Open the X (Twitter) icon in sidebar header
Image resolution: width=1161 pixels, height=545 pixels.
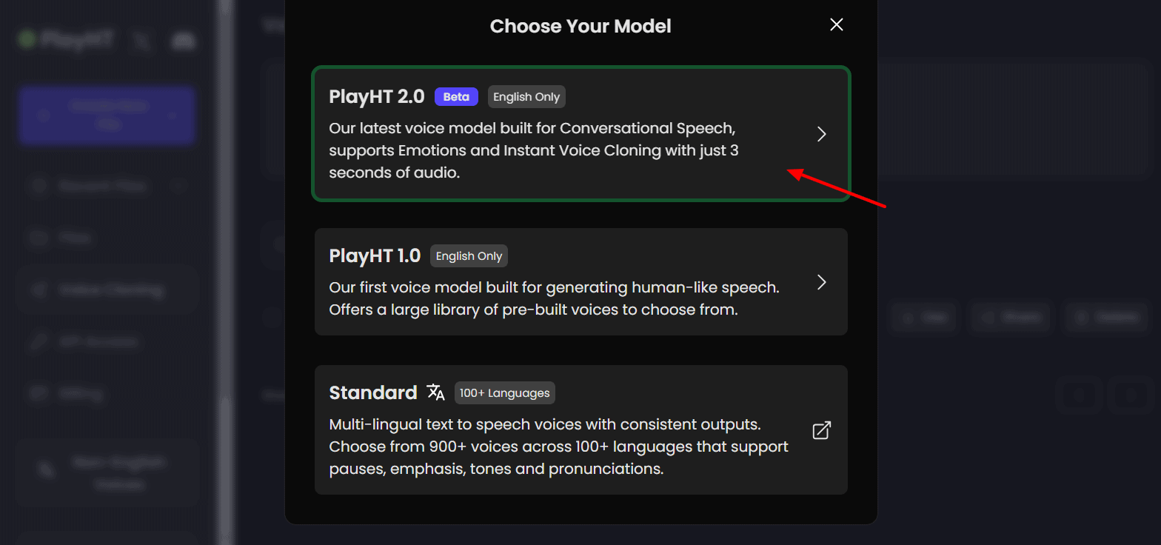coord(141,41)
